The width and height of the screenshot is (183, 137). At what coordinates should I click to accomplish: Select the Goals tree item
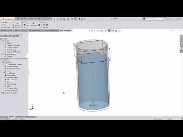click(8, 82)
